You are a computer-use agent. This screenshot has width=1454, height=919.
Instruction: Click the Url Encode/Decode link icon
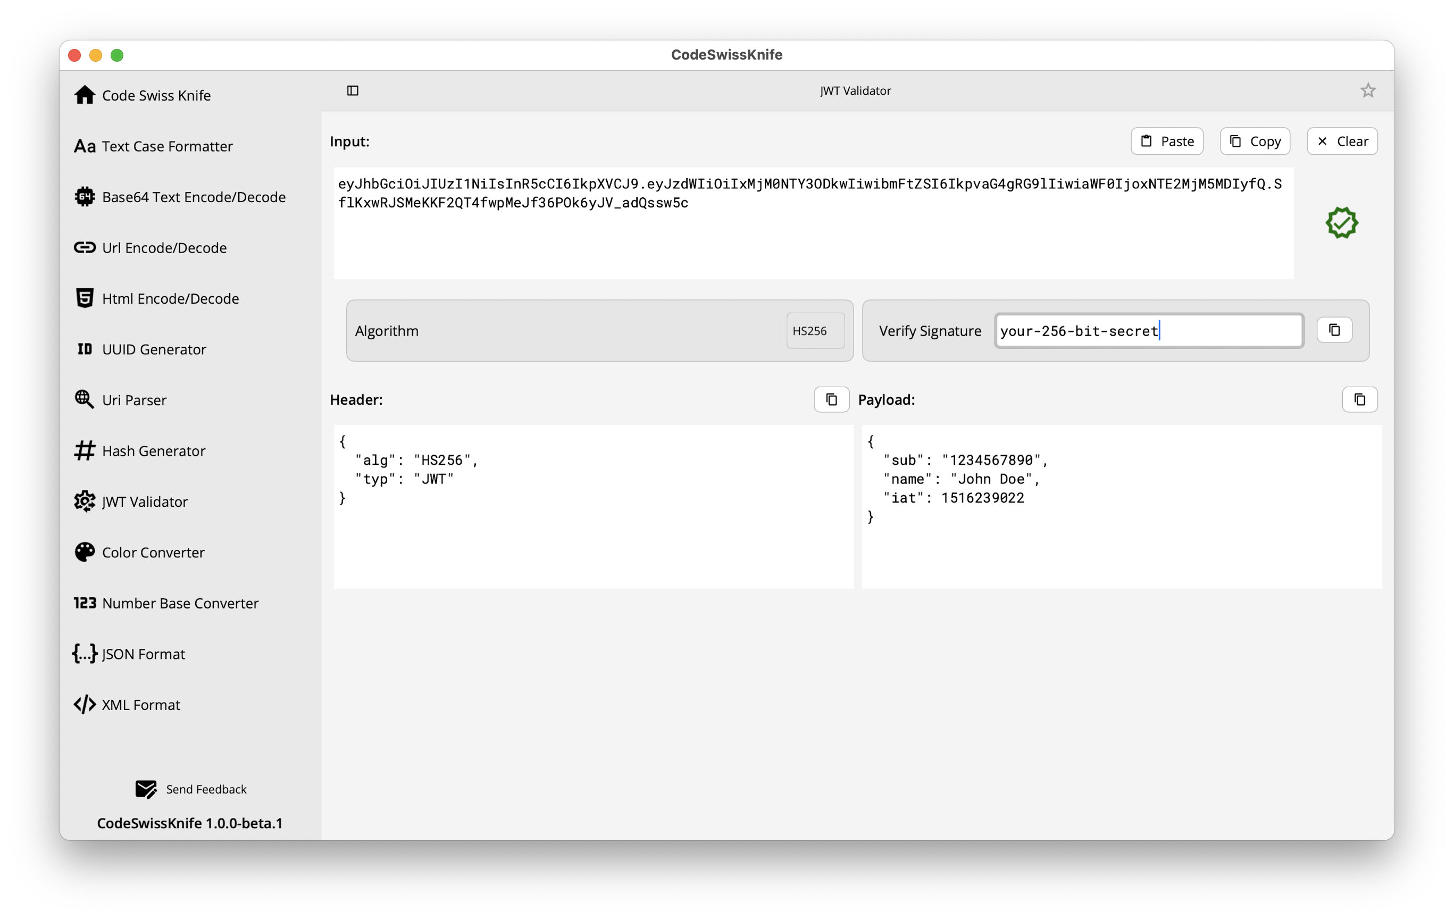coord(85,247)
